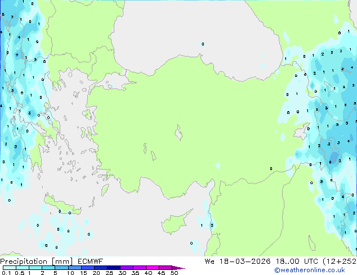Screen dimensions: 357x275
Task: Click the legend label '50'
Action: (x=175, y=273)
